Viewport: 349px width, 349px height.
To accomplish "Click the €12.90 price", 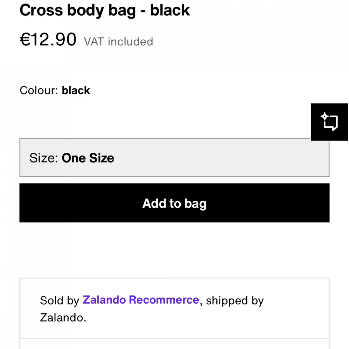I will point(48,40).
